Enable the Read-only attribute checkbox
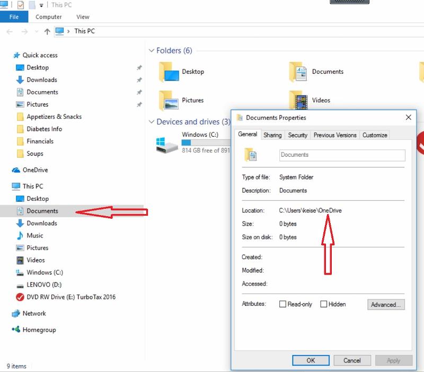The height and width of the screenshot is (372, 424). tap(283, 304)
